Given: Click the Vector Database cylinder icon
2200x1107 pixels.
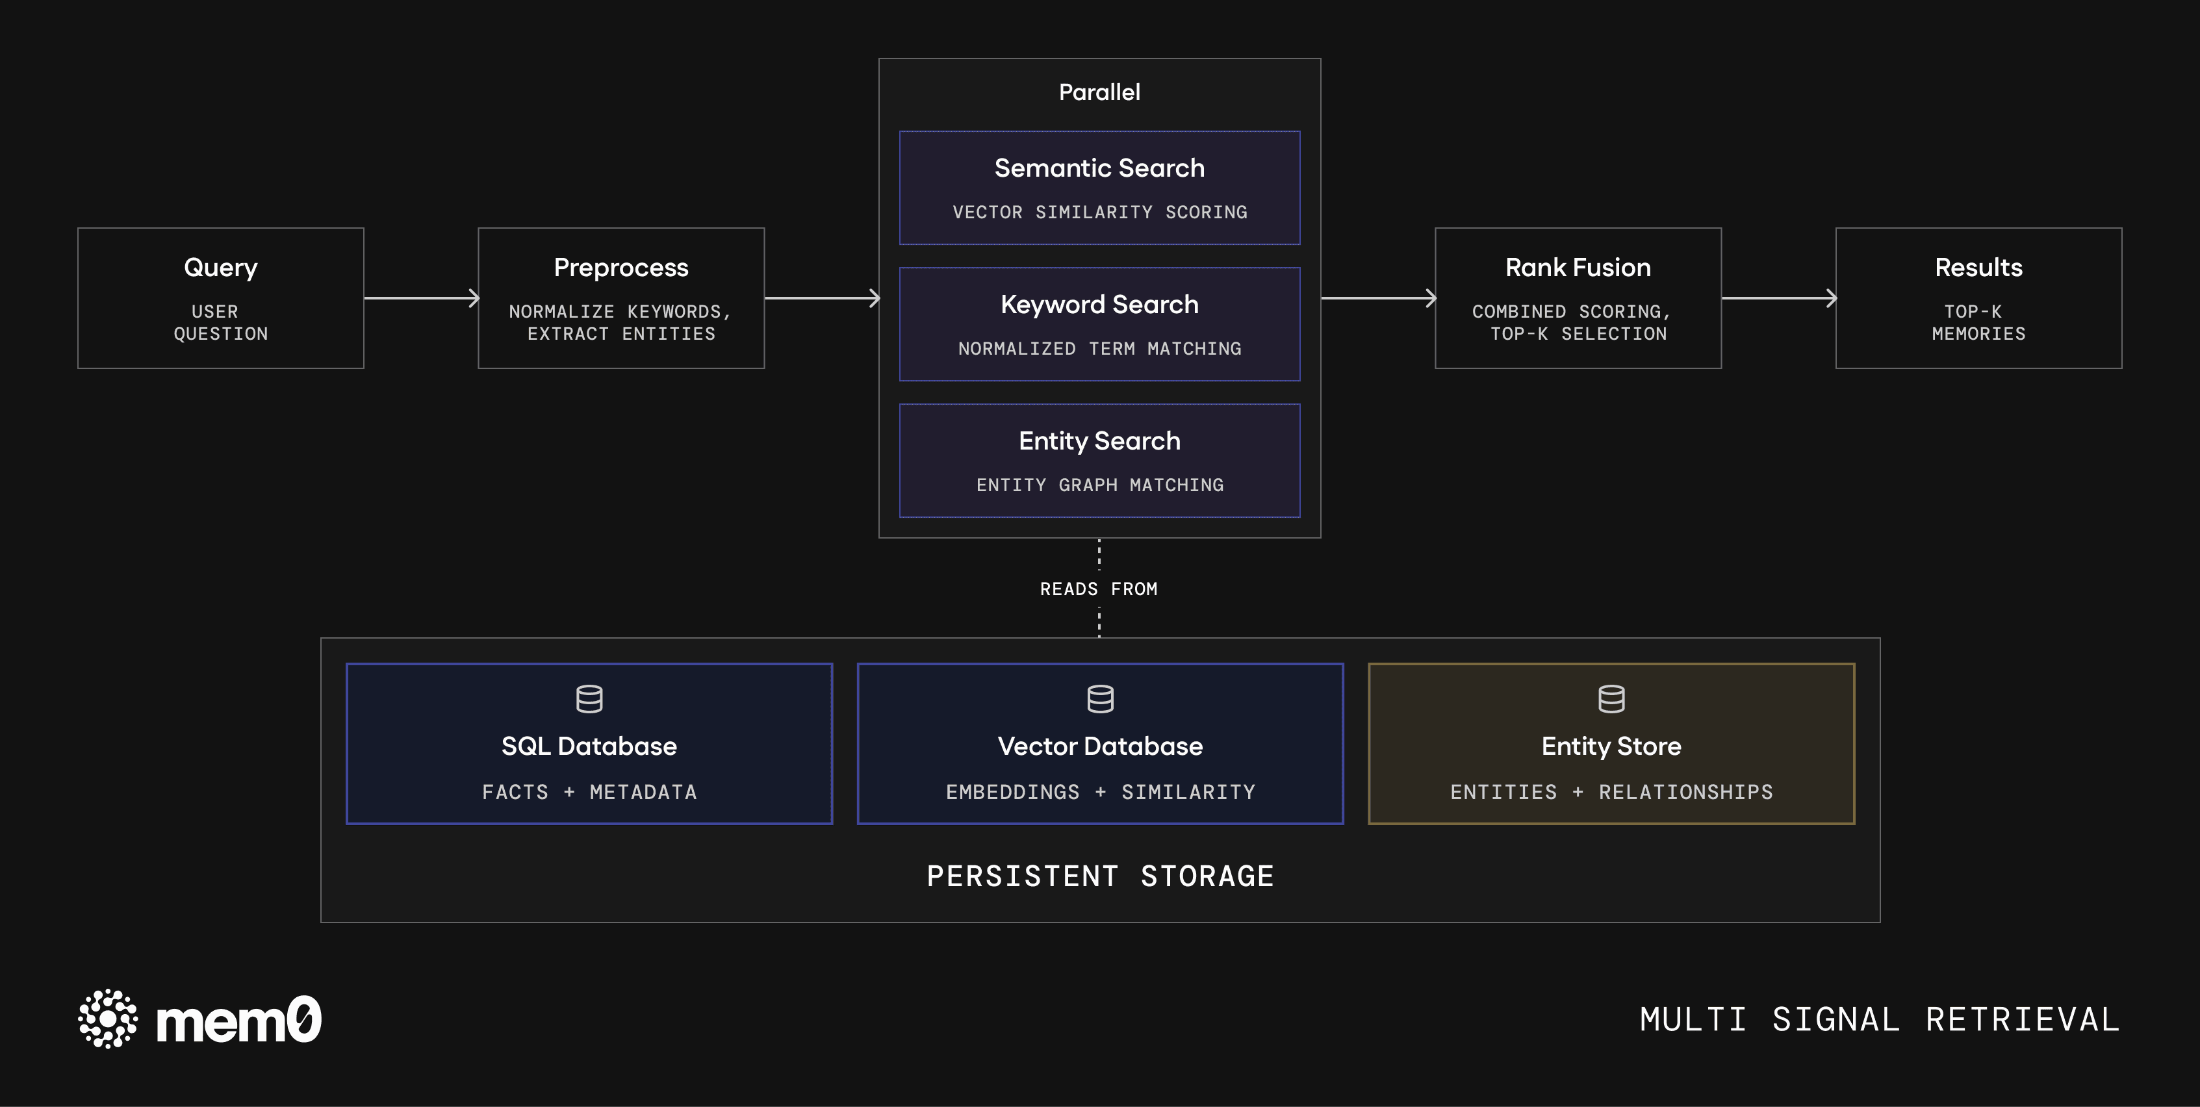Looking at the screenshot, I should click(x=1100, y=699).
